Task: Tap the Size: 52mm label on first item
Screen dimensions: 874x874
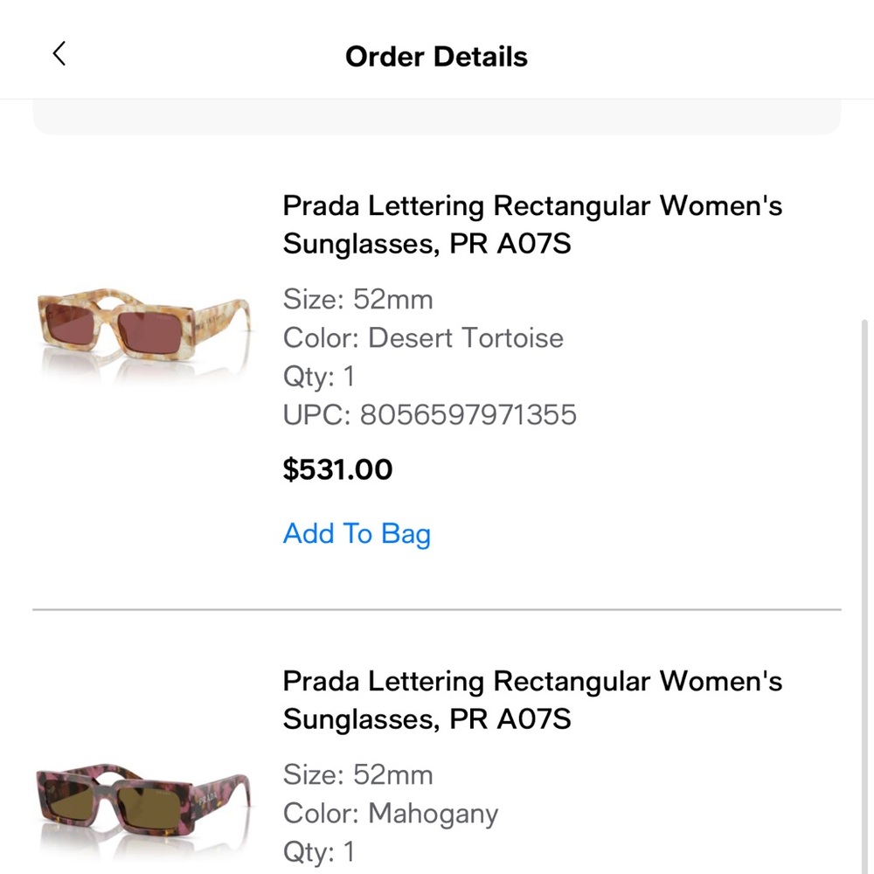Action: coord(357,299)
